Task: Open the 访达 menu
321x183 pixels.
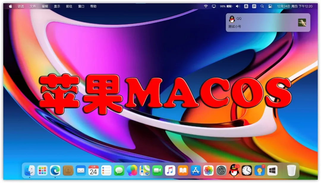Action: pyautogui.click(x=21, y=6)
